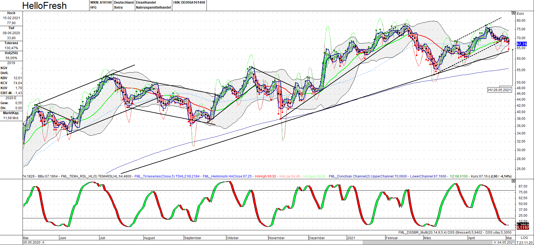This screenshot has width=534, height=245.
Task: Click the Vol(250) label
Action: (x=11, y=53)
